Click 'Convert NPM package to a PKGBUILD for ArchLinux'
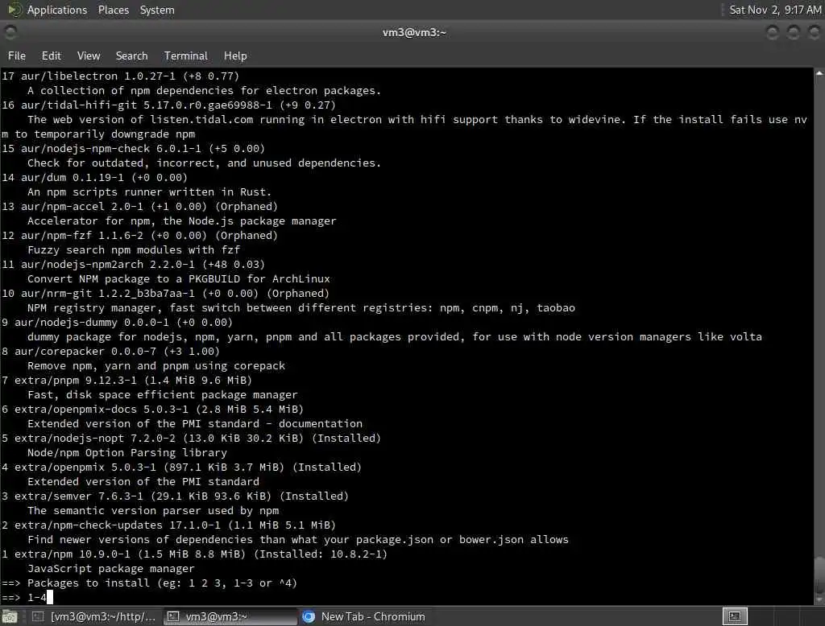The width and height of the screenshot is (825, 626). (x=179, y=279)
